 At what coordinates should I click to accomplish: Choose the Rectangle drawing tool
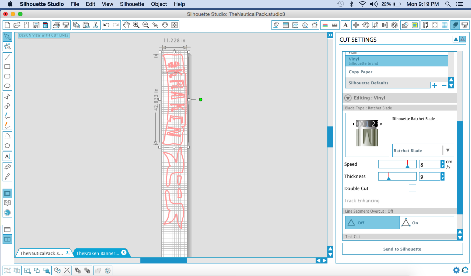(7, 67)
